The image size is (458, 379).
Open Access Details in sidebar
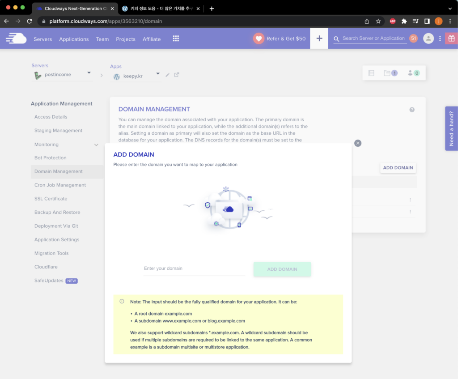click(51, 117)
